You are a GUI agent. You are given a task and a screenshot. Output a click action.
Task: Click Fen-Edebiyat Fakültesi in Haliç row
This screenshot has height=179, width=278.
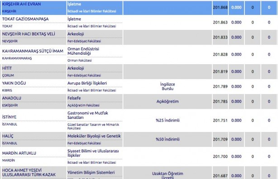[x=84, y=143]
